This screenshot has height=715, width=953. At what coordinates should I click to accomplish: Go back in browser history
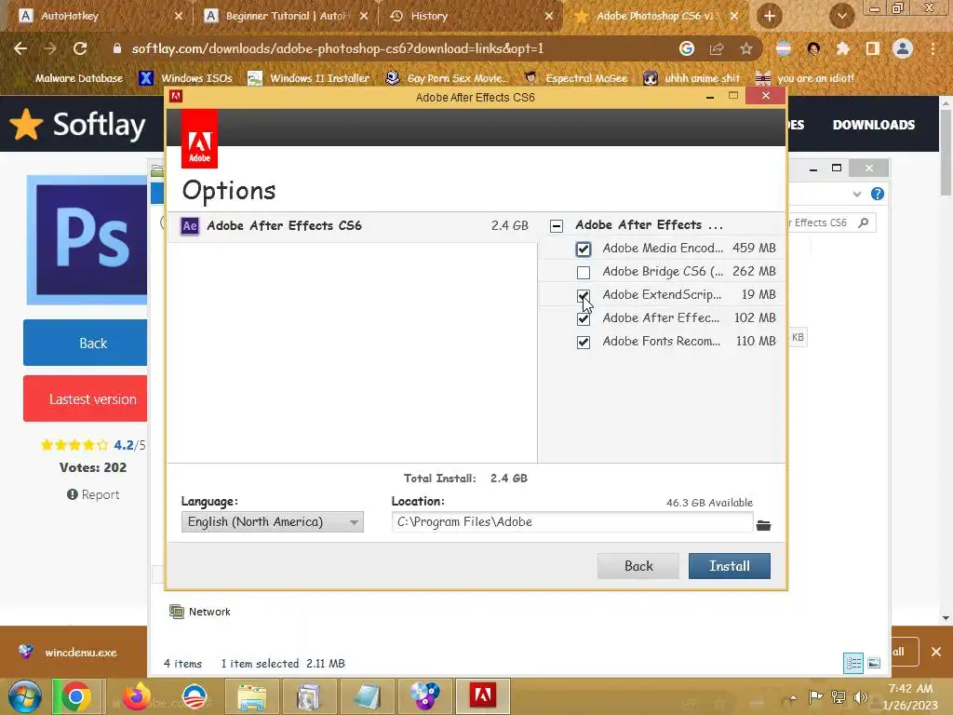click(x=20, y=48)
